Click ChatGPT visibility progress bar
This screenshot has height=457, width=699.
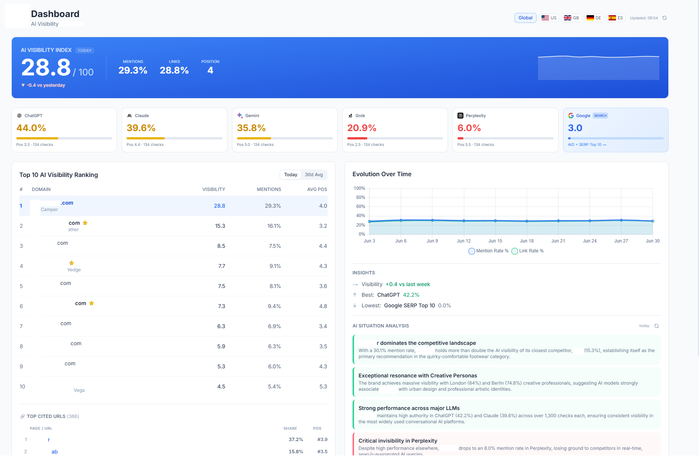64,138
